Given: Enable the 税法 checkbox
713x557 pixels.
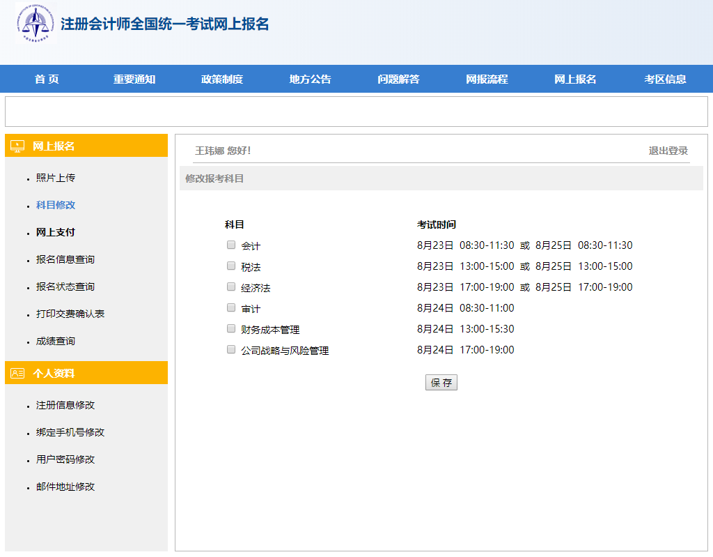Looking at the screenshot, I should 230,266.
